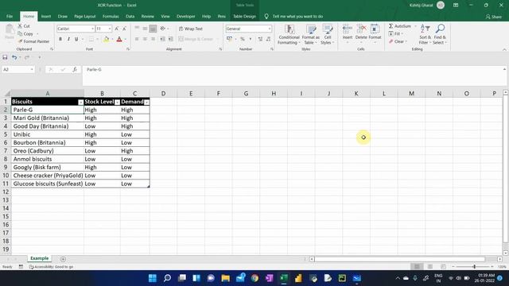This screenshot has height=286, width=509.
Task: Toggle Wrap Text
Action: 191,29
